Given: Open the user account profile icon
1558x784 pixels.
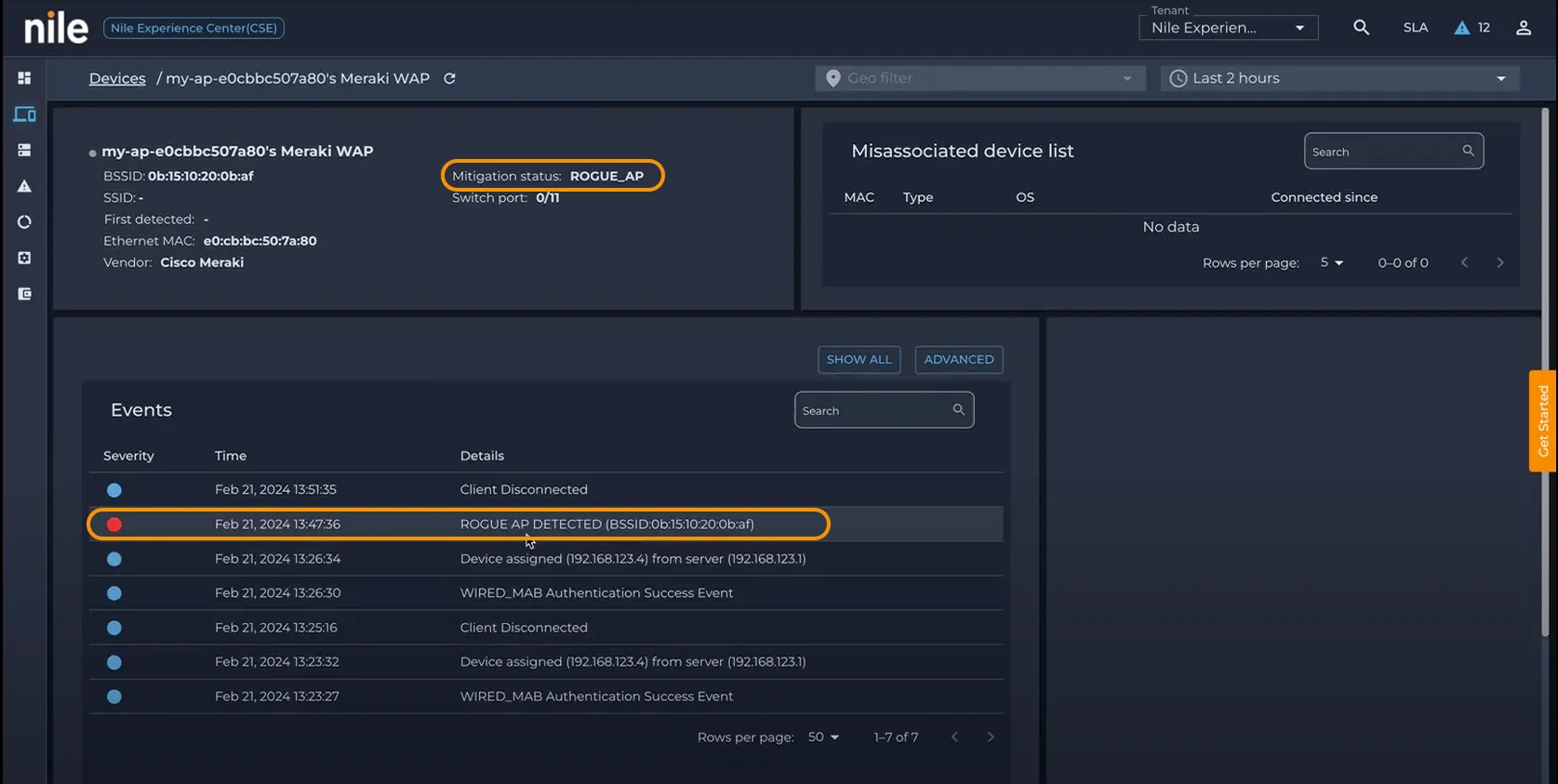Looking at the screenshot, I should [x=1524, y=28].
